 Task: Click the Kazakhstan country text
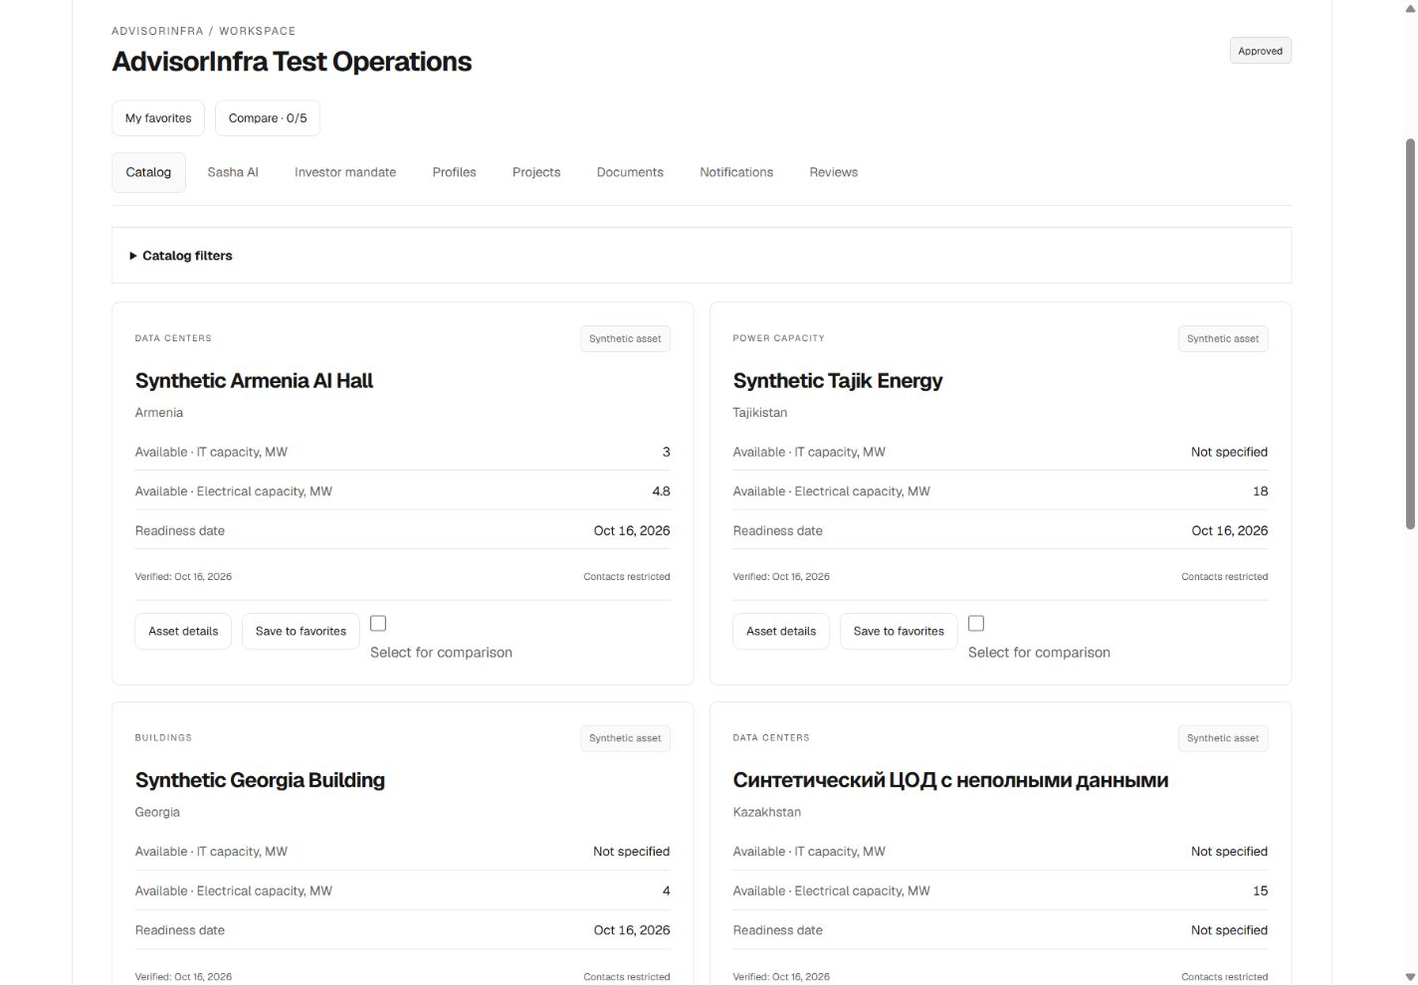(767, 812)
